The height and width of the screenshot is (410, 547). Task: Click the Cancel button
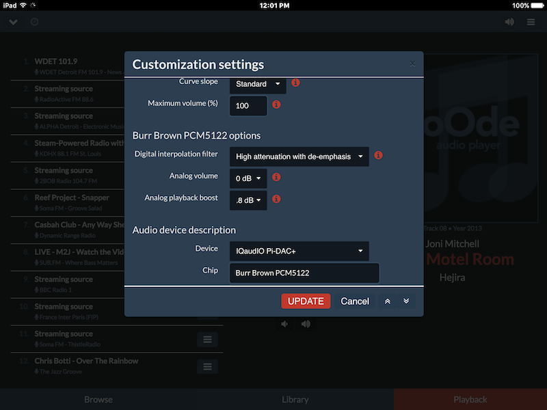(x=355, y=301)
